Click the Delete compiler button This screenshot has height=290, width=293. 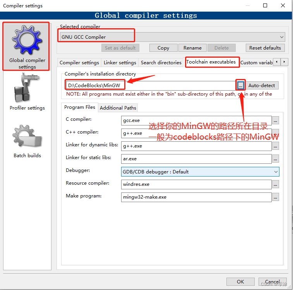point(221,48)
